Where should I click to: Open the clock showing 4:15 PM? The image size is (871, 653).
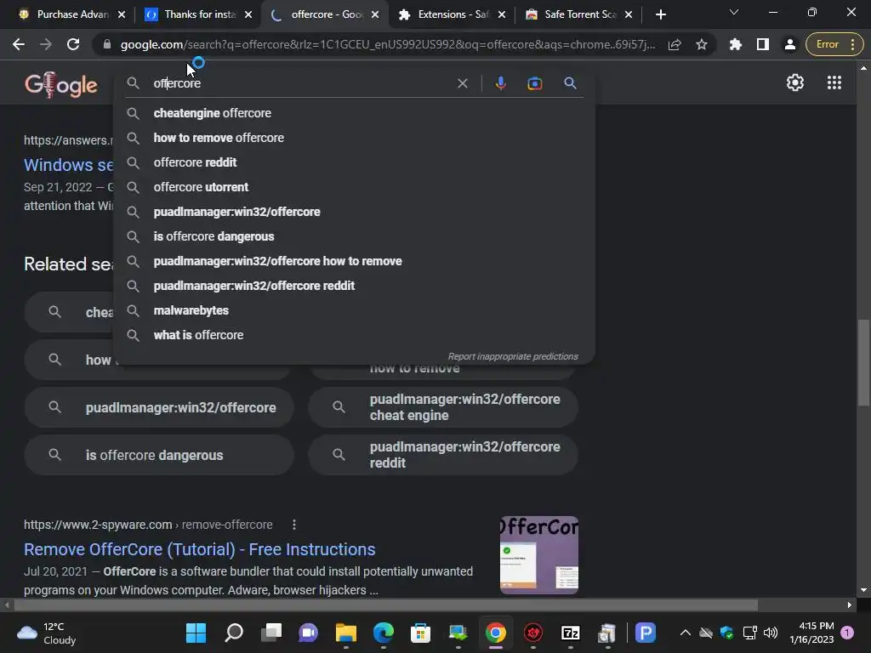811,633
